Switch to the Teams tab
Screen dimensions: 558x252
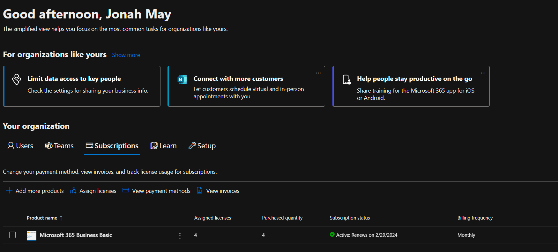pyautogui.click(x=59, y=146)
